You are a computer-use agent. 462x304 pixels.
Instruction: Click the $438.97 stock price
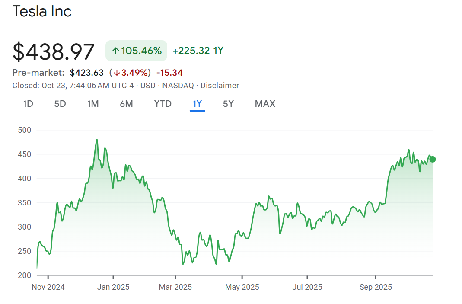tap(54, 51)
